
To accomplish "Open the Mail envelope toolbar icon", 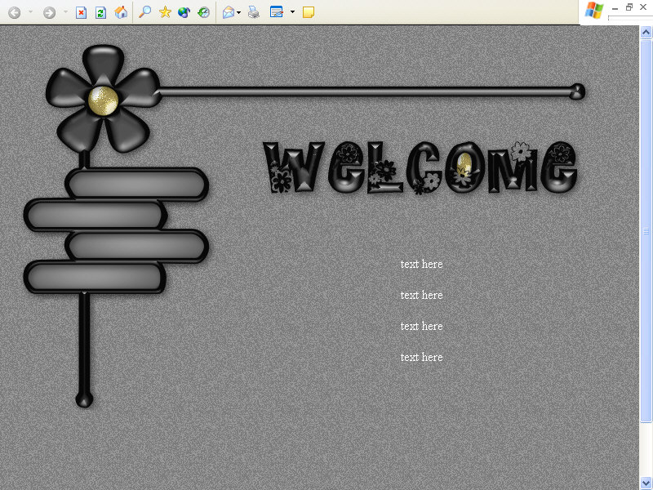I will 229,12.
